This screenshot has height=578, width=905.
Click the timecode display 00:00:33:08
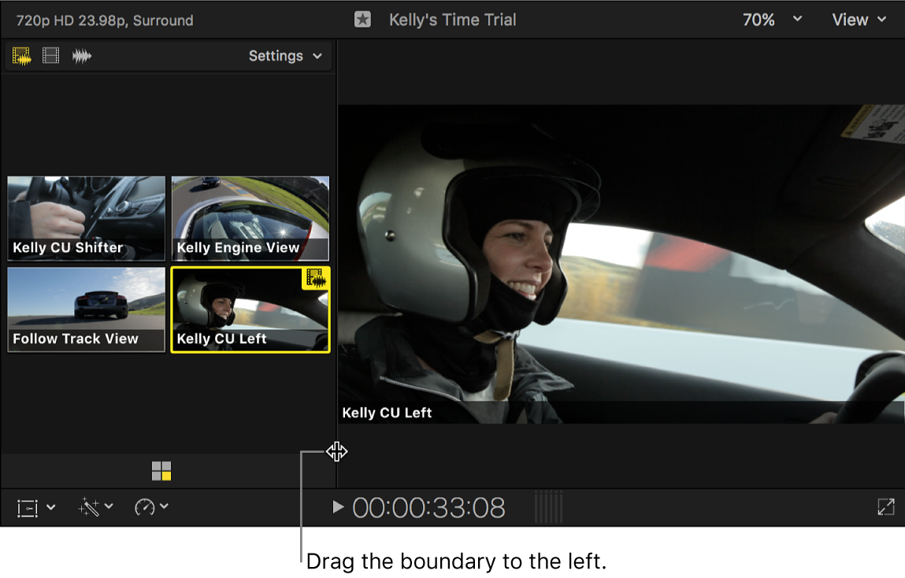tap(429, 507)
